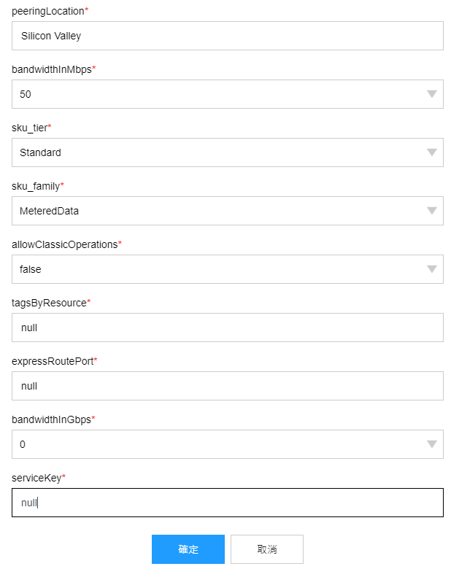Viewport: 459px width, 569px height.
Task: Click the sku_family dropdown arrow
Action: (x=431, y=211)
